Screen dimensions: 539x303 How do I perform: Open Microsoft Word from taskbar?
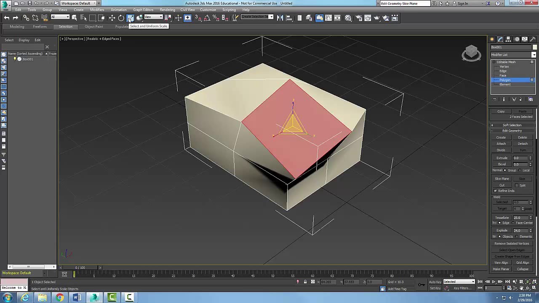(x=77, y=298)
